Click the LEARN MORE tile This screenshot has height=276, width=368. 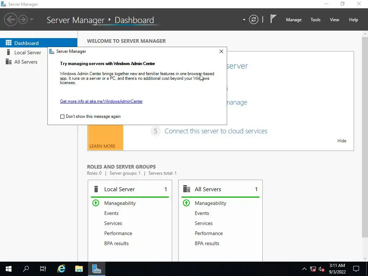pos(105,138)
